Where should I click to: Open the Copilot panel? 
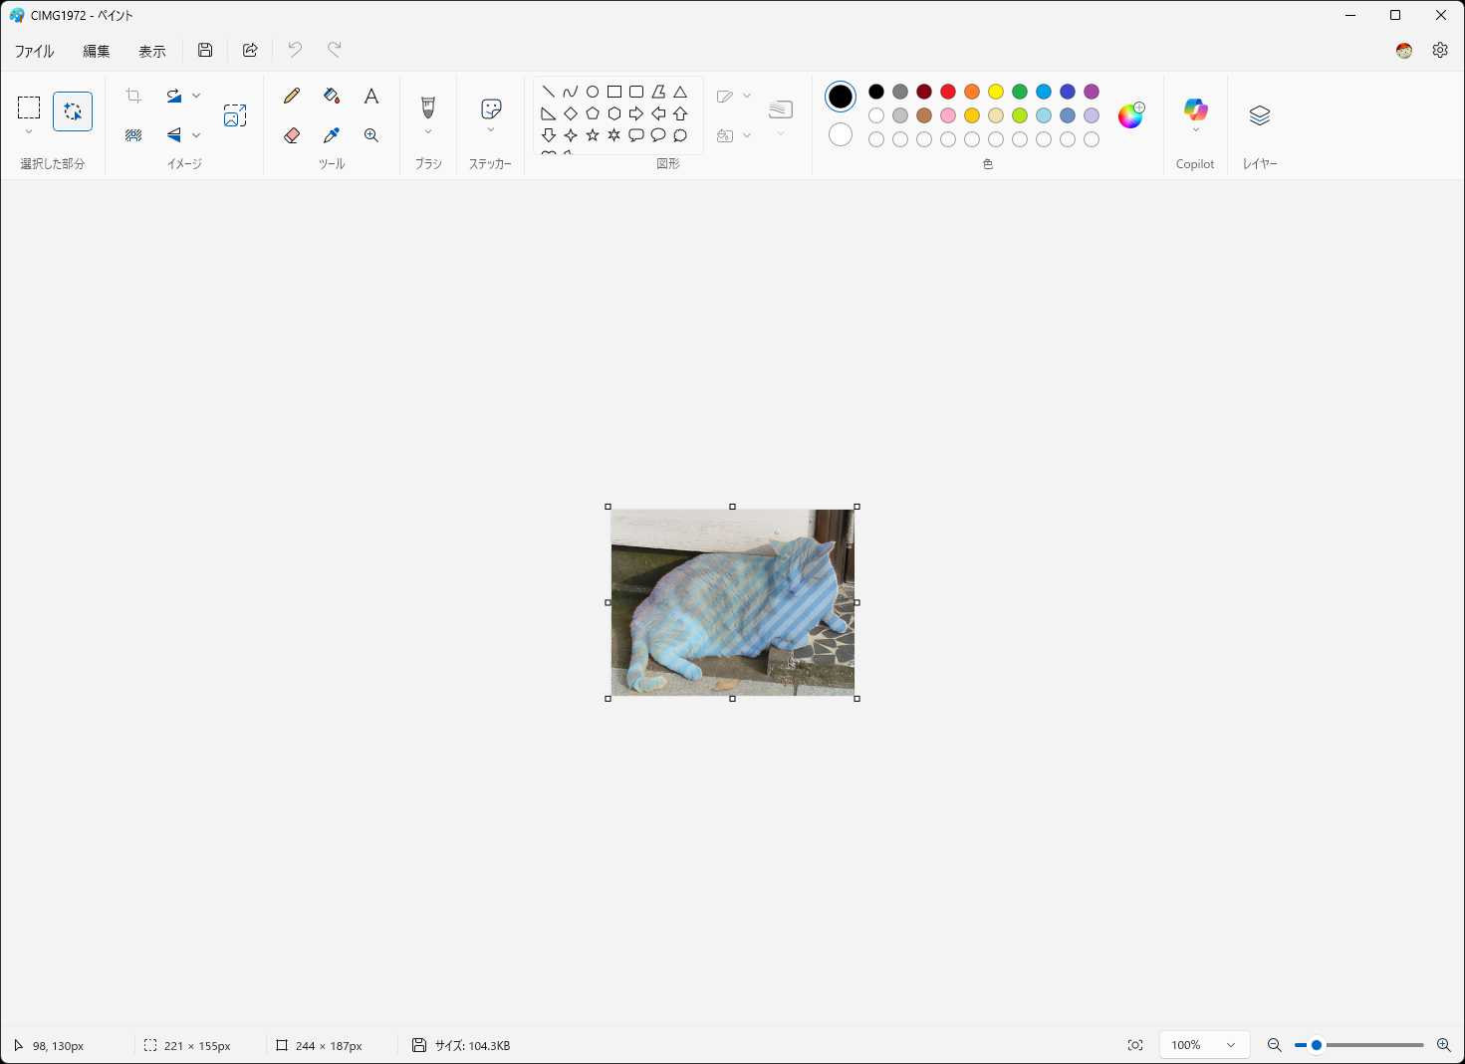point(1195,110)
